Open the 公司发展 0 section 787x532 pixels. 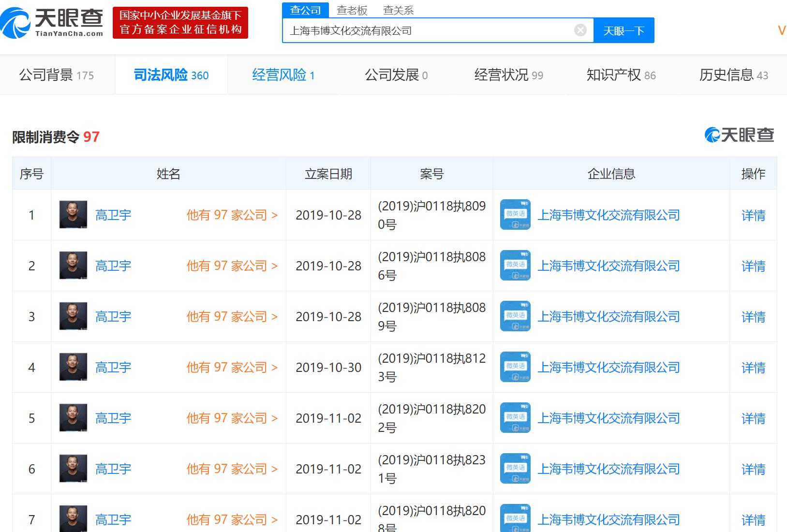tap(396, 75)
